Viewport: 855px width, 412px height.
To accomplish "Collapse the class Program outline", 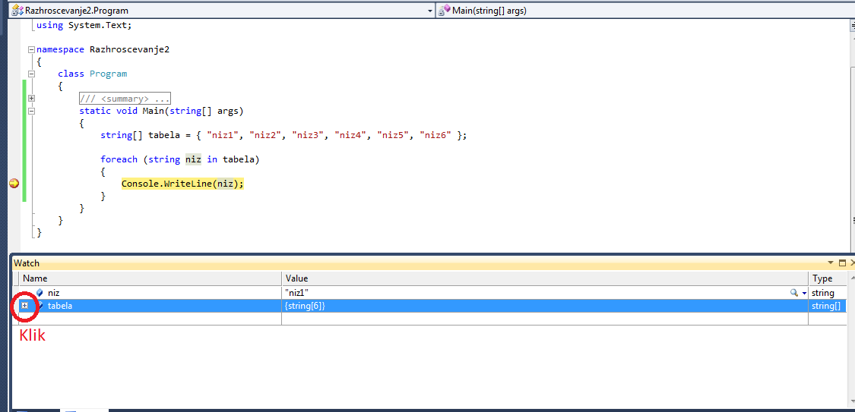I will pos(31,74).
